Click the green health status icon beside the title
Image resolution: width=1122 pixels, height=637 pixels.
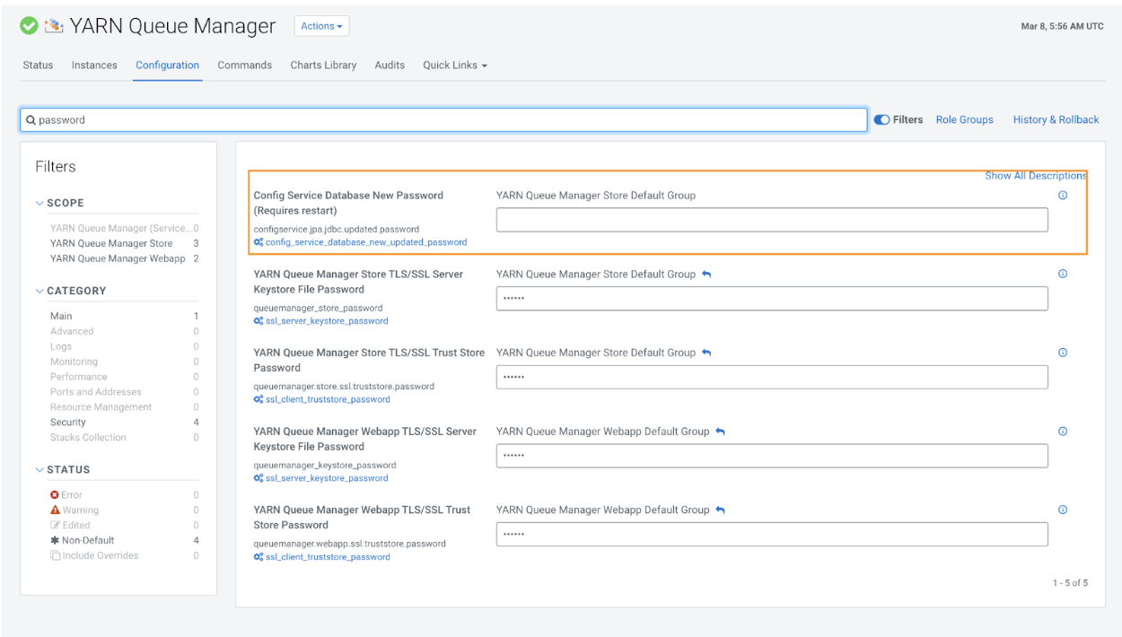click(x=28, y=25)
